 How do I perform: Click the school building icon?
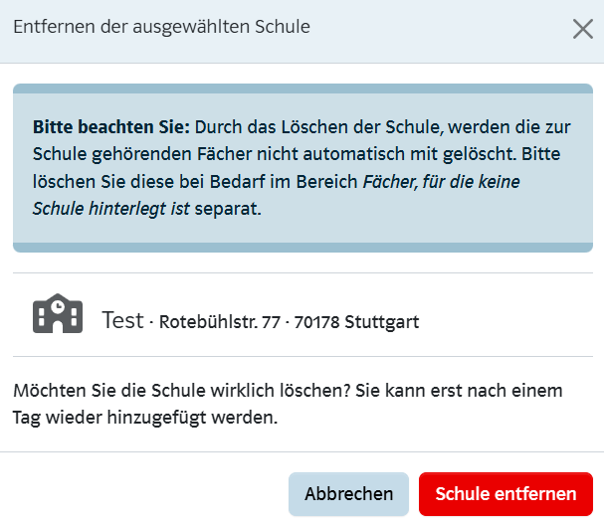coord(59,314)
